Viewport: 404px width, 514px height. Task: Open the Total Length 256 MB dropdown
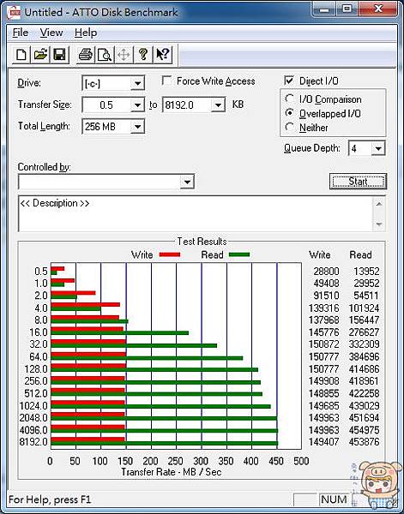coord(137,127)
